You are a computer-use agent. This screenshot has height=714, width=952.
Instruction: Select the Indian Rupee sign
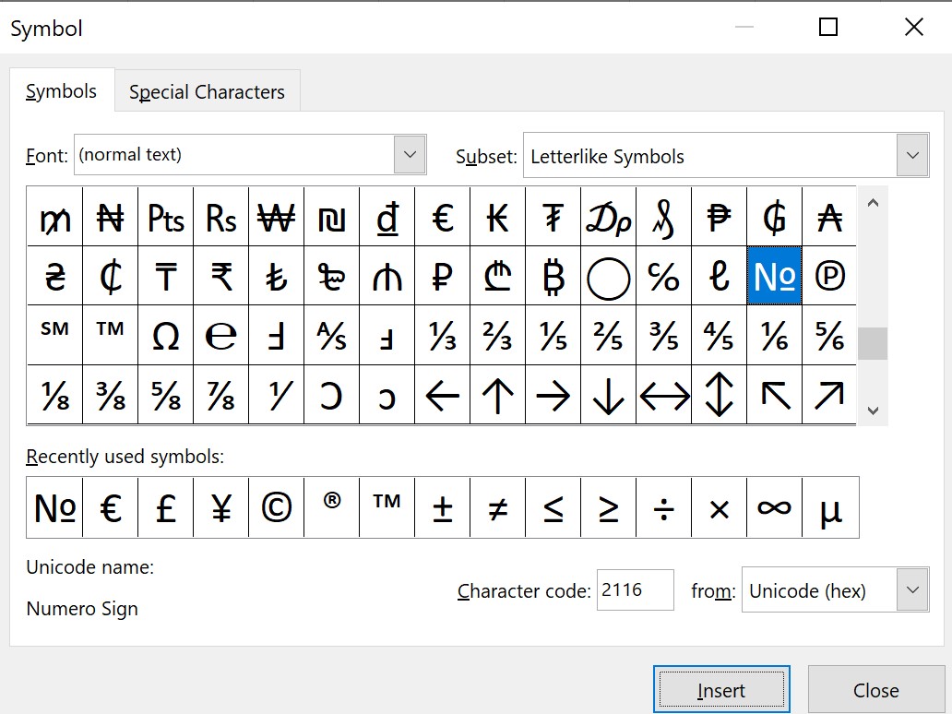click(221, 276)
